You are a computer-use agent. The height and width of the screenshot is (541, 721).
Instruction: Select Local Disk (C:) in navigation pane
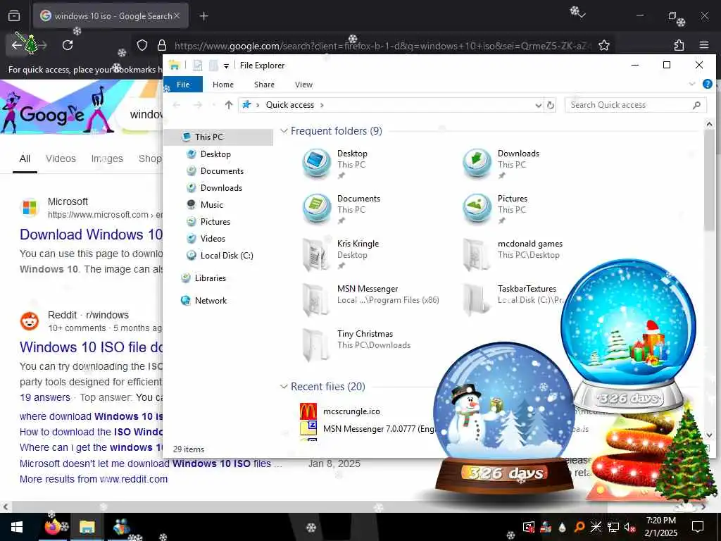click(226, 256)
